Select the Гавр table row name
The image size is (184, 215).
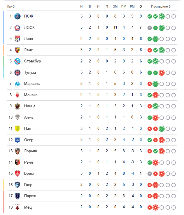coord(28,185)
